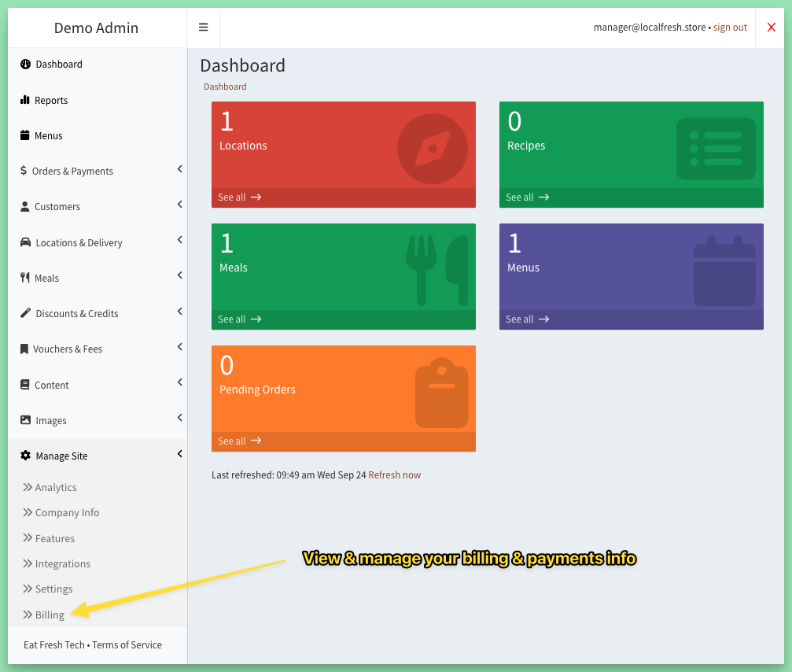Image resolution: width=792 pixels, height=672 pixels.
Task: Click the Dashboard breadcrumb link
Action: tap(225, 87)
